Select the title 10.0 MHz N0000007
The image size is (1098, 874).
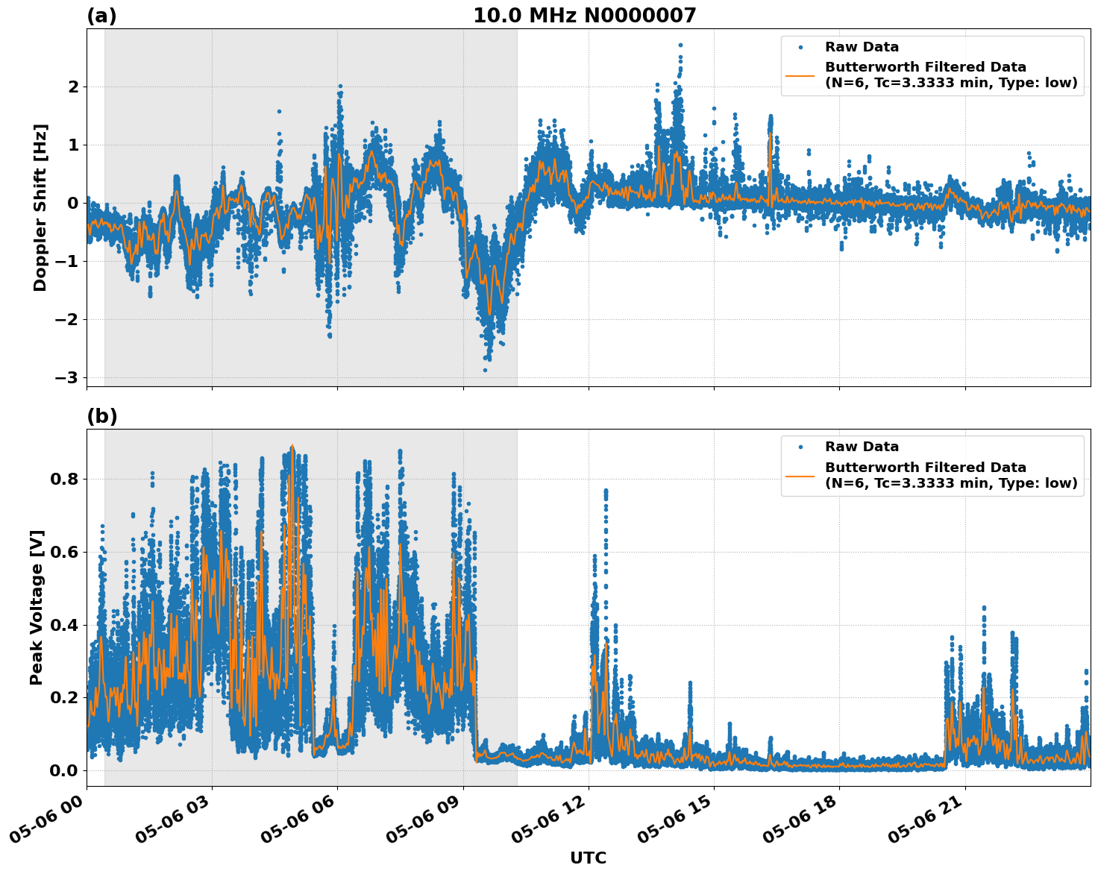coord(586,13)
